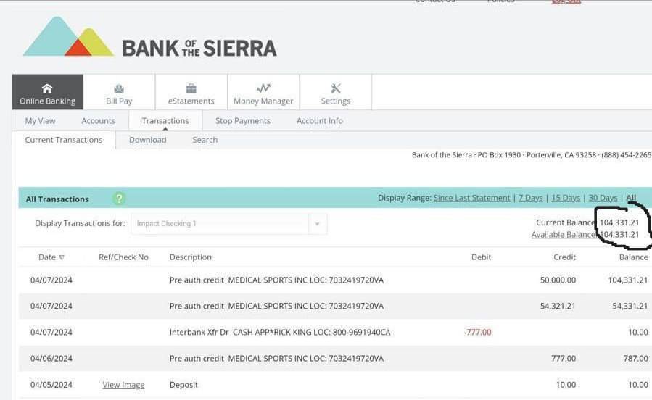Click the Bank of the Sierra logo

coord(149,38)
